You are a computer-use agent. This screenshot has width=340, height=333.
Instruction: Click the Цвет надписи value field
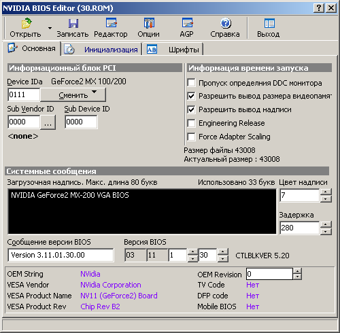click(300, 195)
